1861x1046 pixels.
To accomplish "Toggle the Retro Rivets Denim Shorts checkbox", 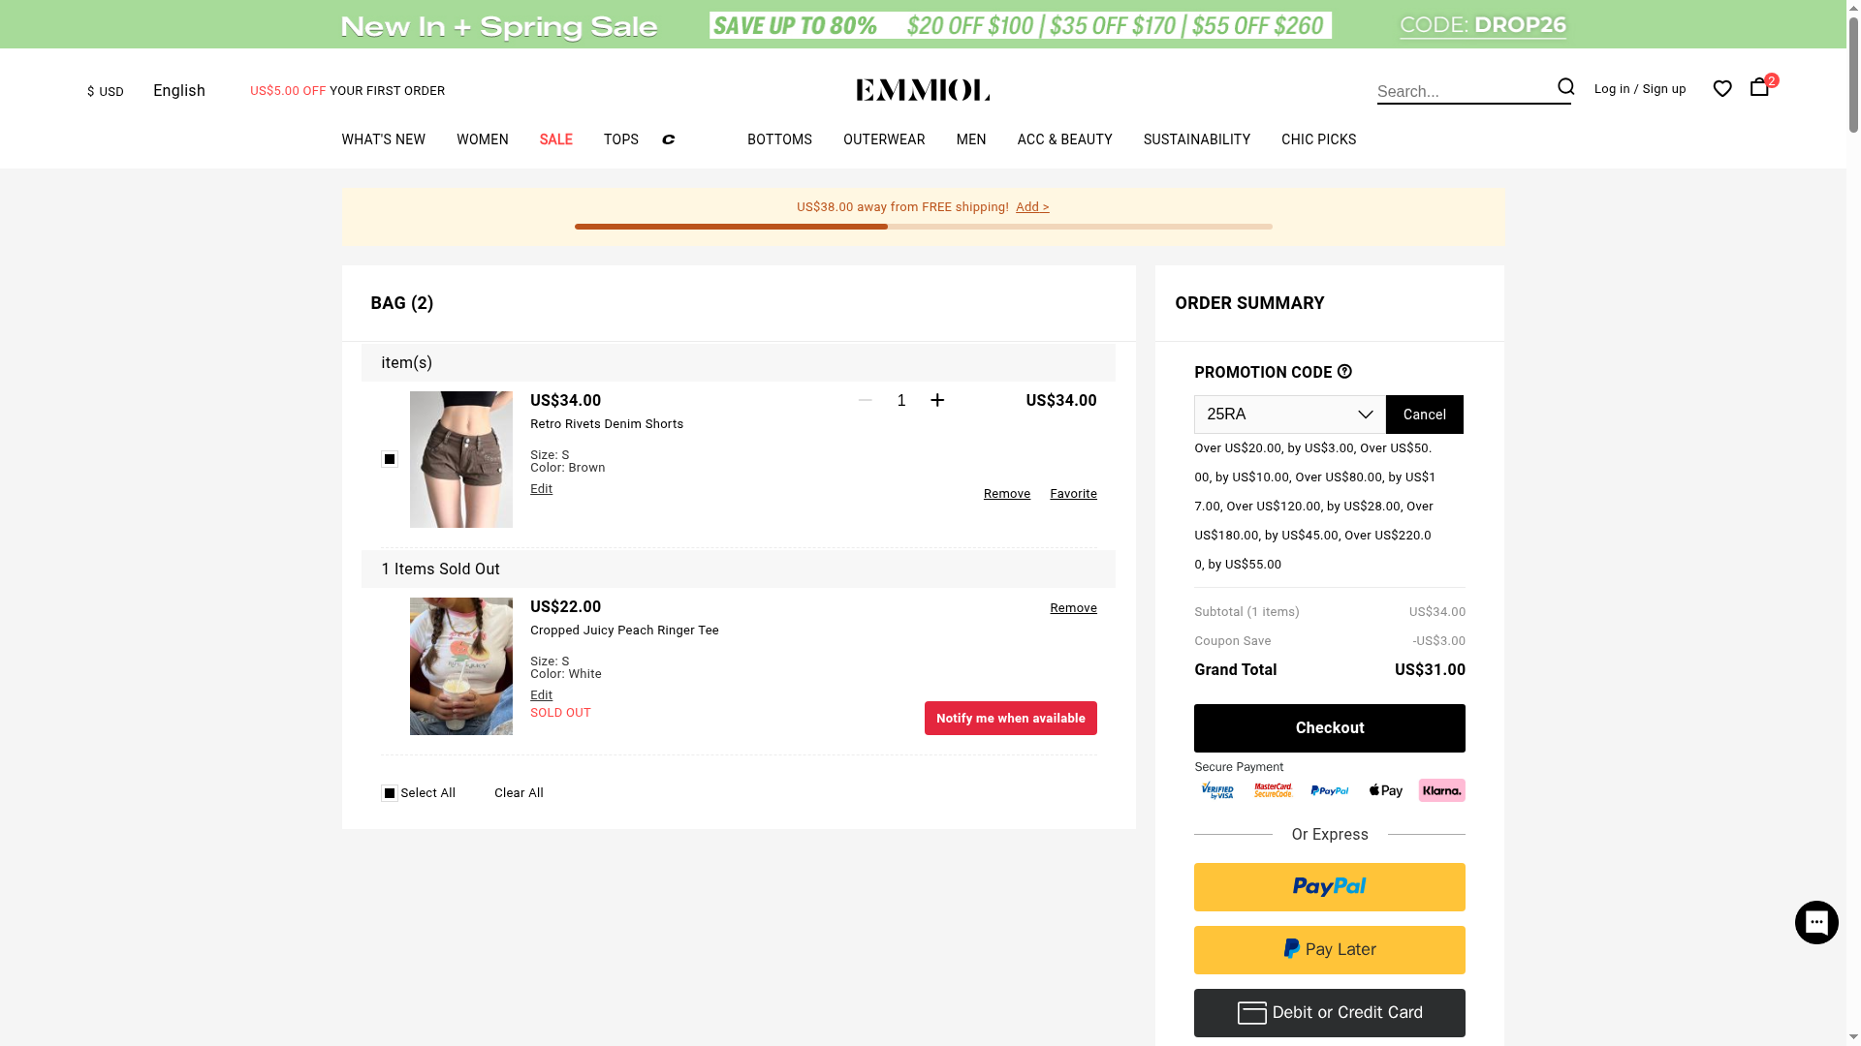I will (x=390, y=459).
